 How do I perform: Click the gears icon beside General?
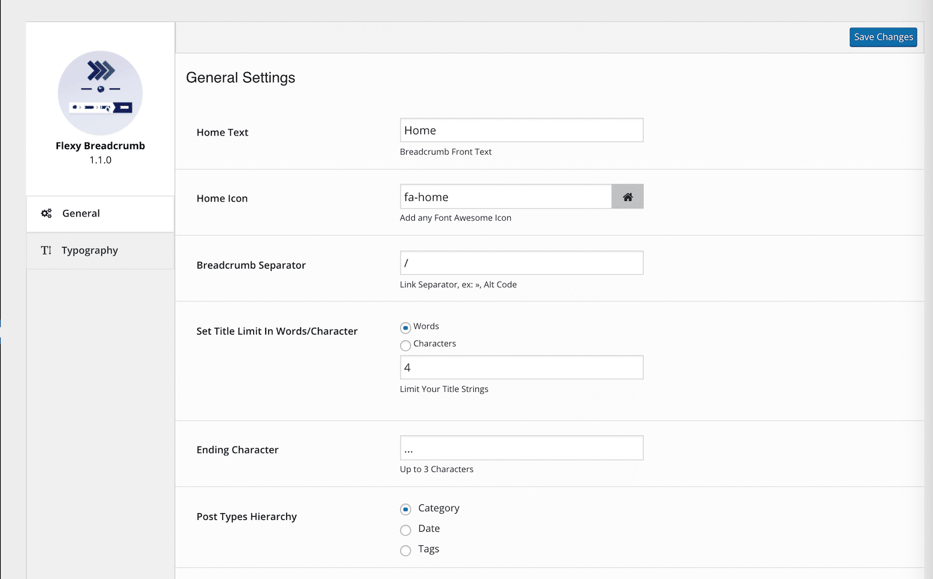tap(47, 213)
